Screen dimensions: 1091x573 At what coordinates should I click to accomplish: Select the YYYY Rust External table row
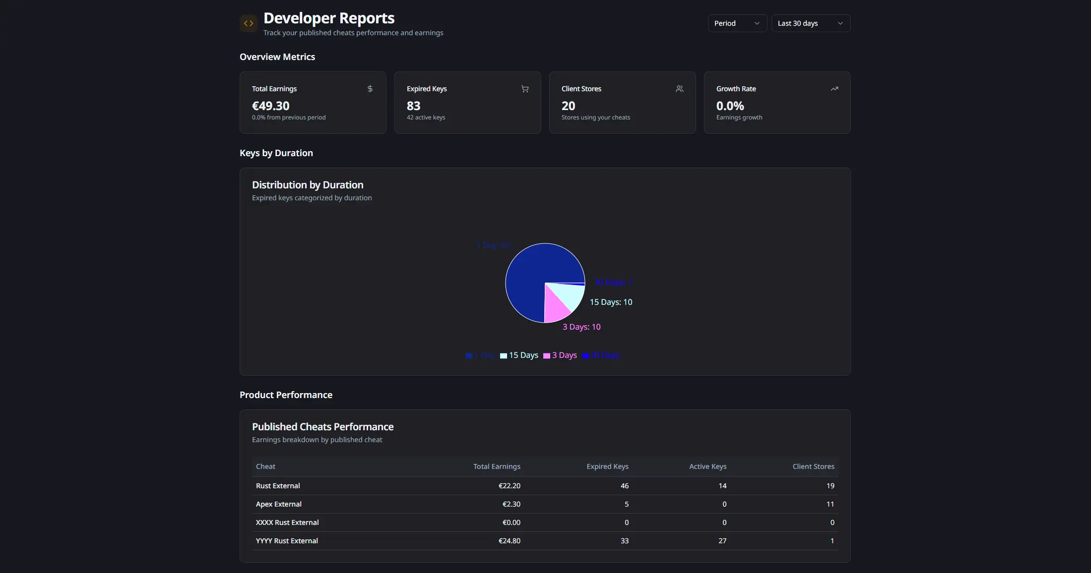287,541
